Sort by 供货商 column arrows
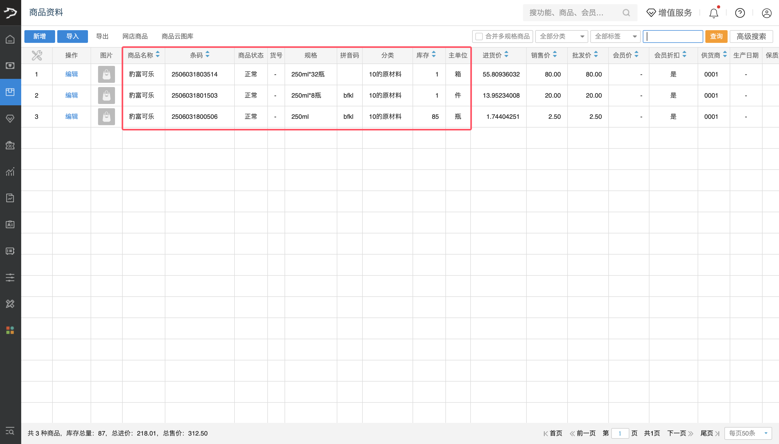This screenshot has height=444, width=779. tap(725, 54)
